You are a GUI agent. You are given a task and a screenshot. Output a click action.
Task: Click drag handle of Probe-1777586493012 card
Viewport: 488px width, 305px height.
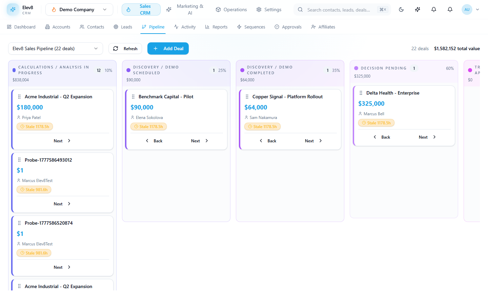pyautogui.click(x=19, y=160)
